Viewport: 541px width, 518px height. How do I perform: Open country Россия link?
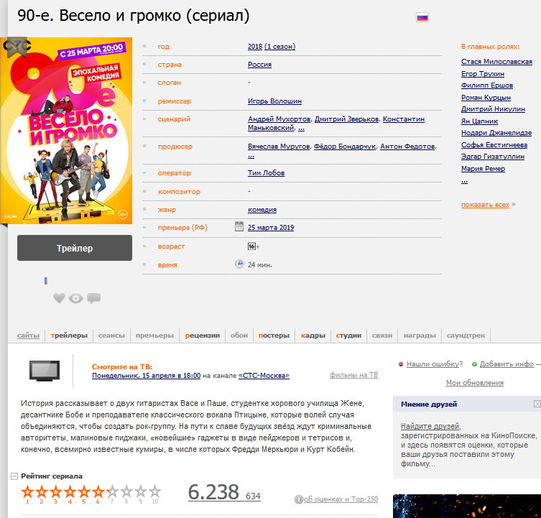click(x=260, y=65)
